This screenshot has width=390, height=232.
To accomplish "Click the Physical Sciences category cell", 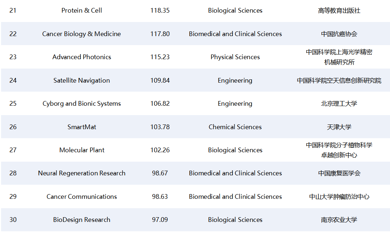I will [235, 57].
